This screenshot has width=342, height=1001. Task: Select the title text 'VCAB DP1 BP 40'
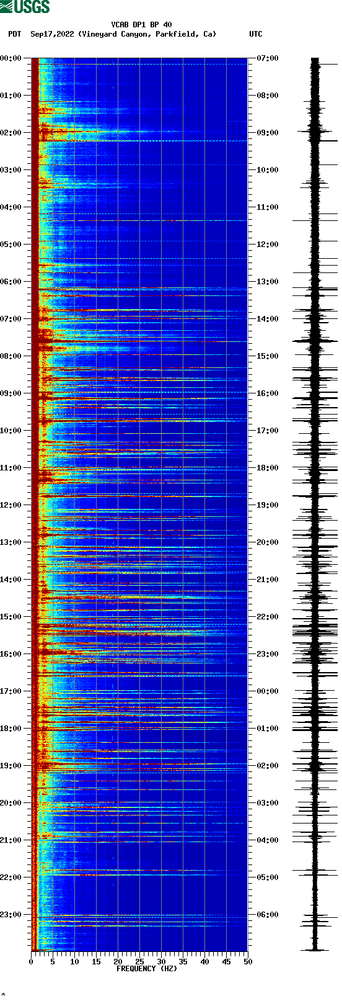coord(142,25)
